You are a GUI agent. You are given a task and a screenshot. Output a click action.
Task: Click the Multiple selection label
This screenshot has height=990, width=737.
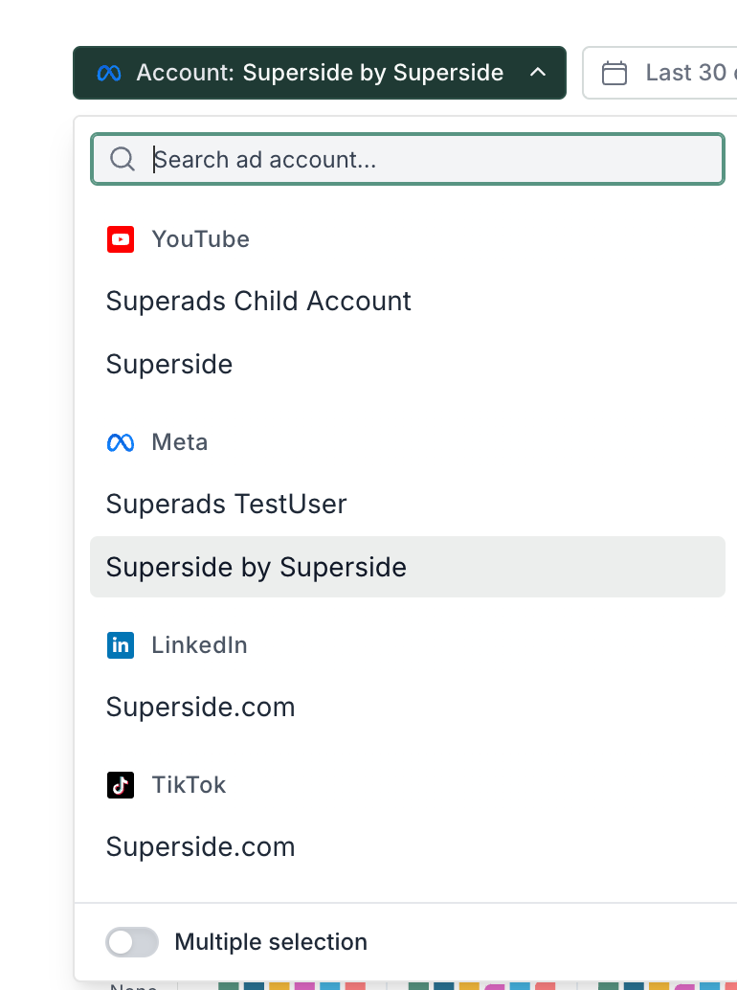pos(271,942)
